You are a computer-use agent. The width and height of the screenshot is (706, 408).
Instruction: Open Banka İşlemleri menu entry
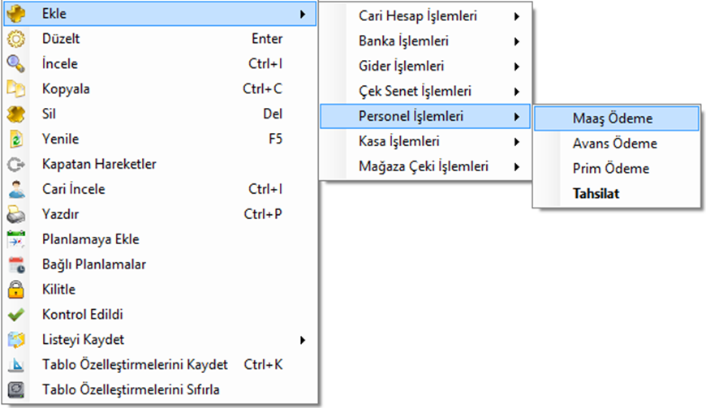click(x=403, y=41)
